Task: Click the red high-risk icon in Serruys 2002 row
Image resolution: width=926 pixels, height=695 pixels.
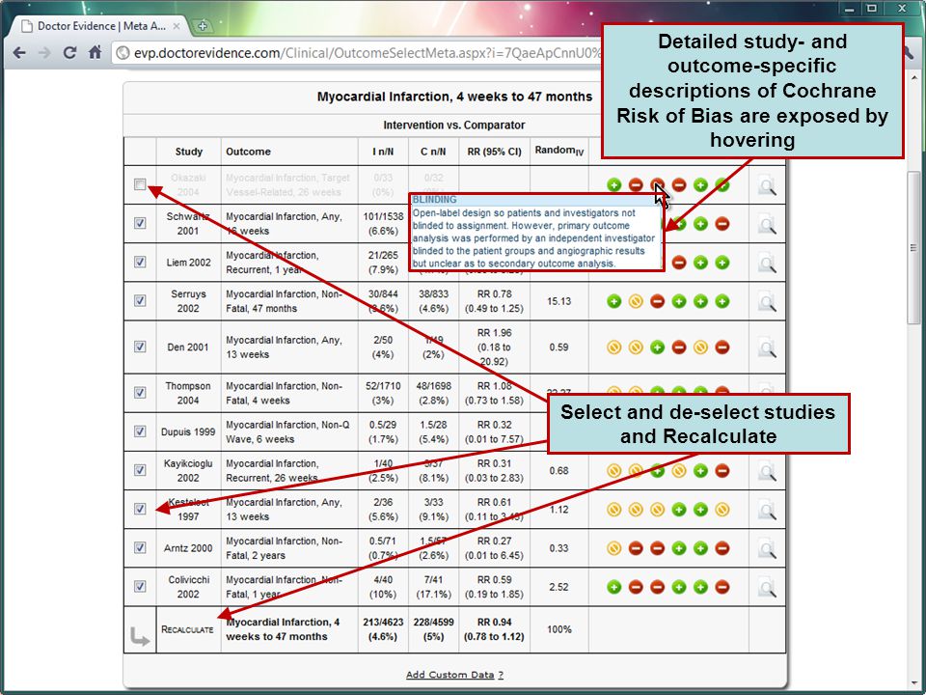Action: 657,301
